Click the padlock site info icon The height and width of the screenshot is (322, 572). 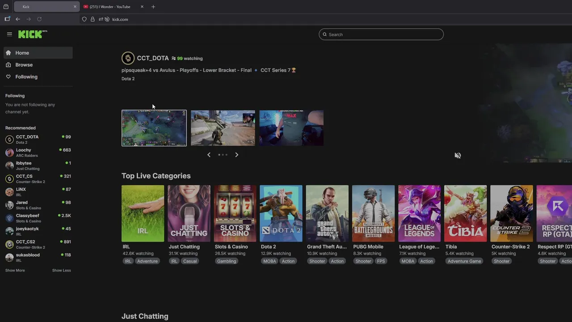[x=93, y=19]
